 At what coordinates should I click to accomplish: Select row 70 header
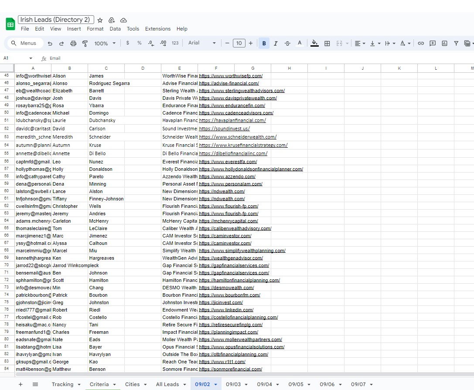click(x=7, y=265)
